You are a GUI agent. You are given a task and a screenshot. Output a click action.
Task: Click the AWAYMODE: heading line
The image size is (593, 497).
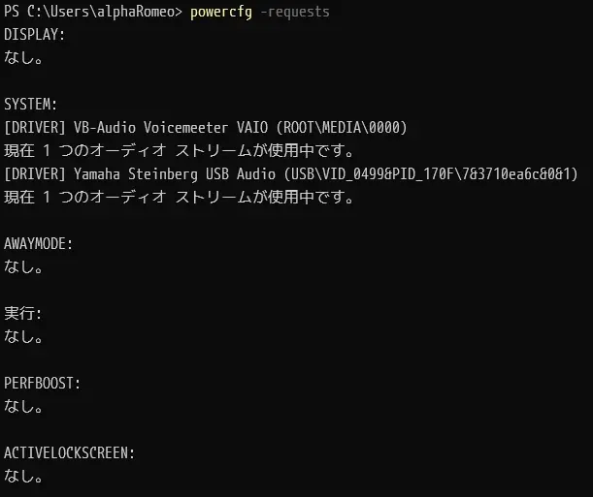[38, 244]
